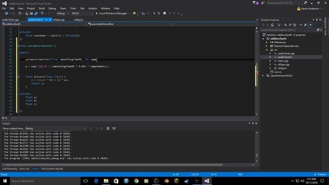Select icon.rc in Solution Explorer
This screenshot has width=329, height=185.
click(x=278, y=72)
